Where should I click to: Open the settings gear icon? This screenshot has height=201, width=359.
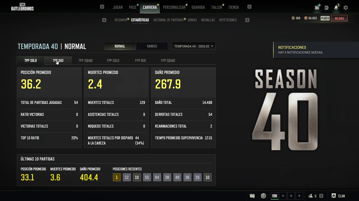(346, 8)
